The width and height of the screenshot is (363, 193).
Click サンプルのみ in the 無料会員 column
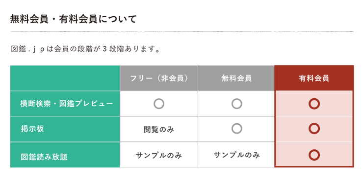[x=236, y=155]
